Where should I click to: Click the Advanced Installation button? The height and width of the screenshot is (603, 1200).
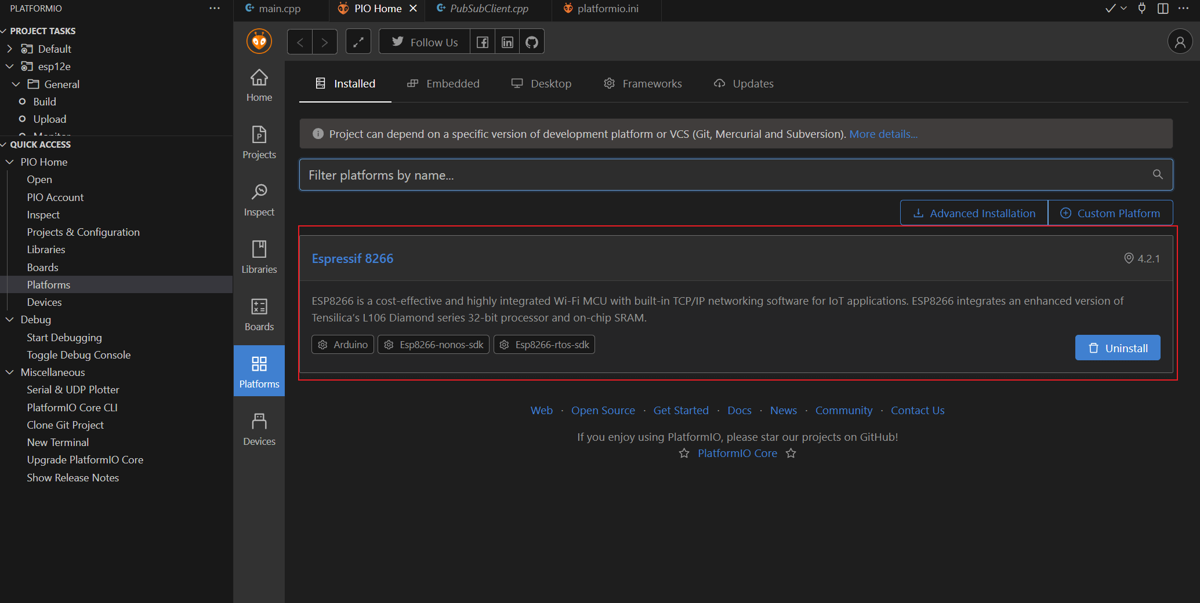(x=974, y=213)
